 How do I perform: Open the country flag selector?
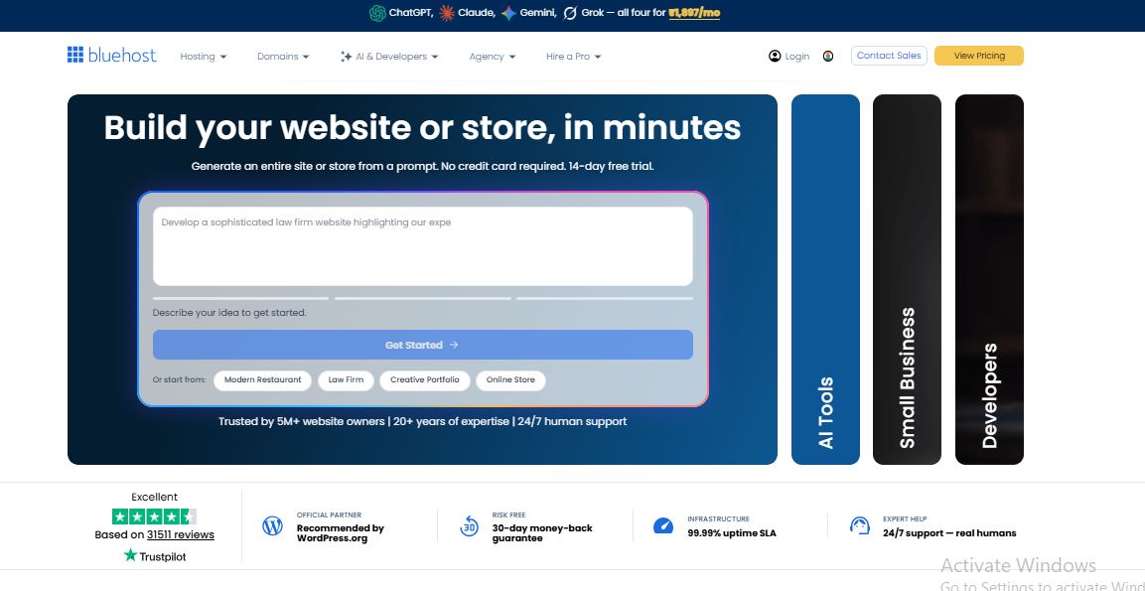tap(828, 57)
